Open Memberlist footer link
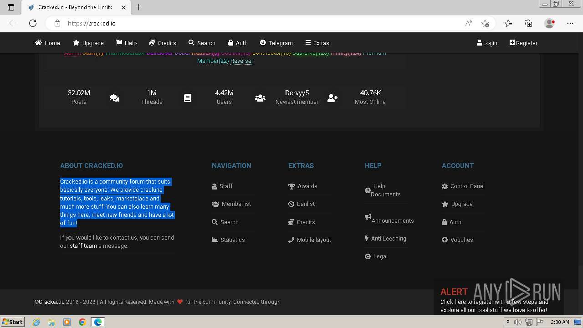The height and width of the screenshot is (328, 583). pyautogui.click(x=231, y=204)
